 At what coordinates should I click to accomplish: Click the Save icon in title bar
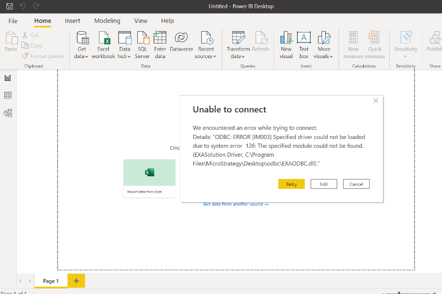click(10, 6)
